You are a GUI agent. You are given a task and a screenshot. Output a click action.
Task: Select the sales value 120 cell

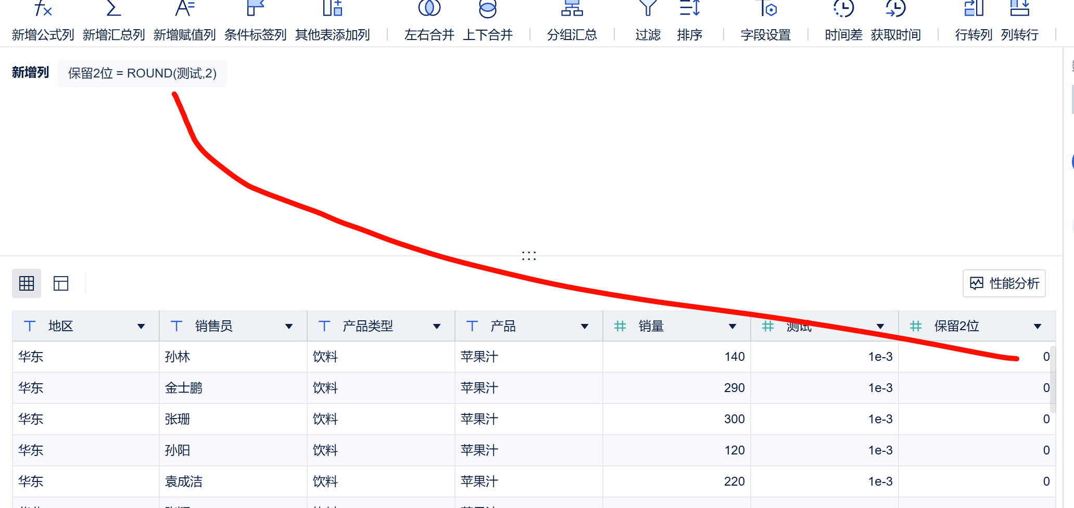coord(677,450)
